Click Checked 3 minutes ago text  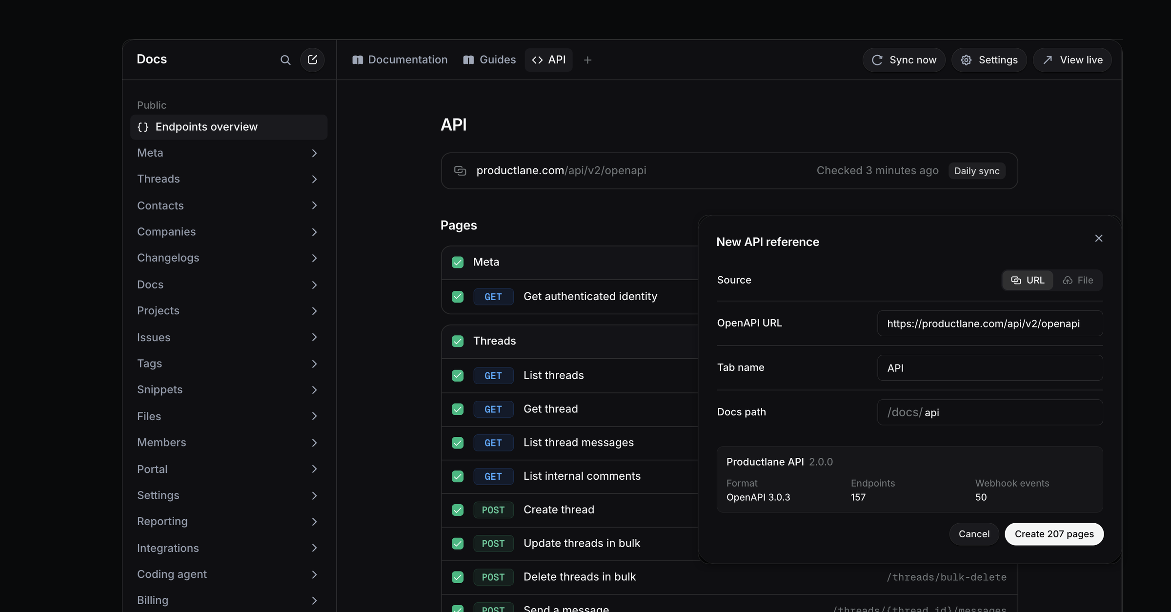click(x=877, y=171)
